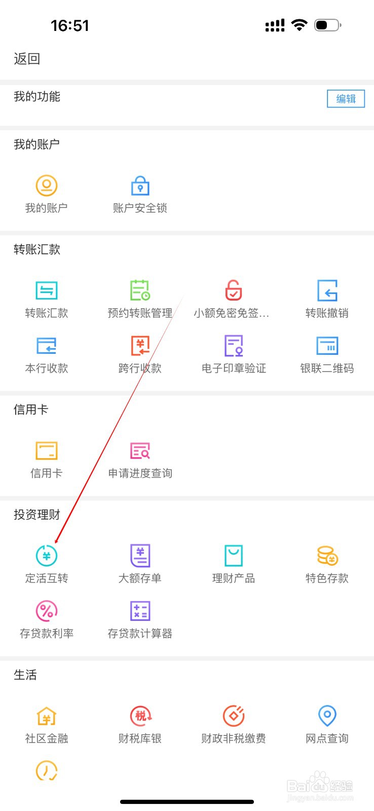
Task: Tap the 转账汇款 section heading
Action: (x=37, y=249)
